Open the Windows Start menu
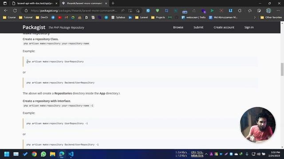284x159 pixels. coord(7,154)
